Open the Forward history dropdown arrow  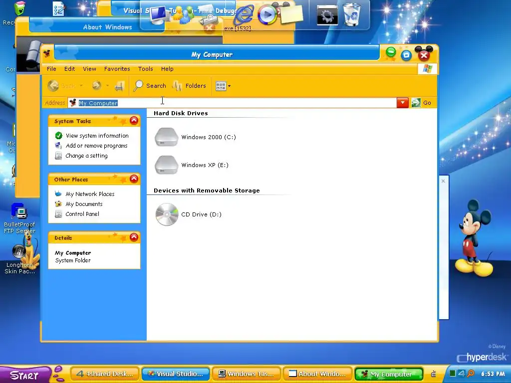coord(107,86)
